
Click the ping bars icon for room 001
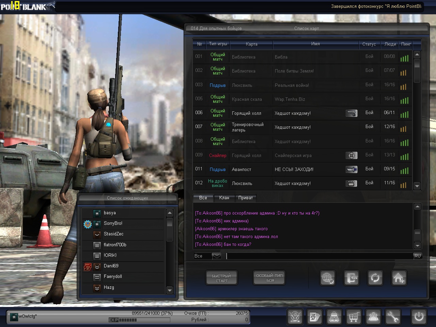point(404,58)
